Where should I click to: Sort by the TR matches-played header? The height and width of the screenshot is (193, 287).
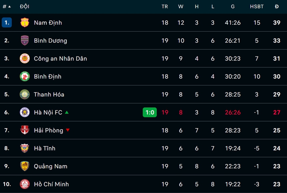pyautogui.click(x=165, y=6)
